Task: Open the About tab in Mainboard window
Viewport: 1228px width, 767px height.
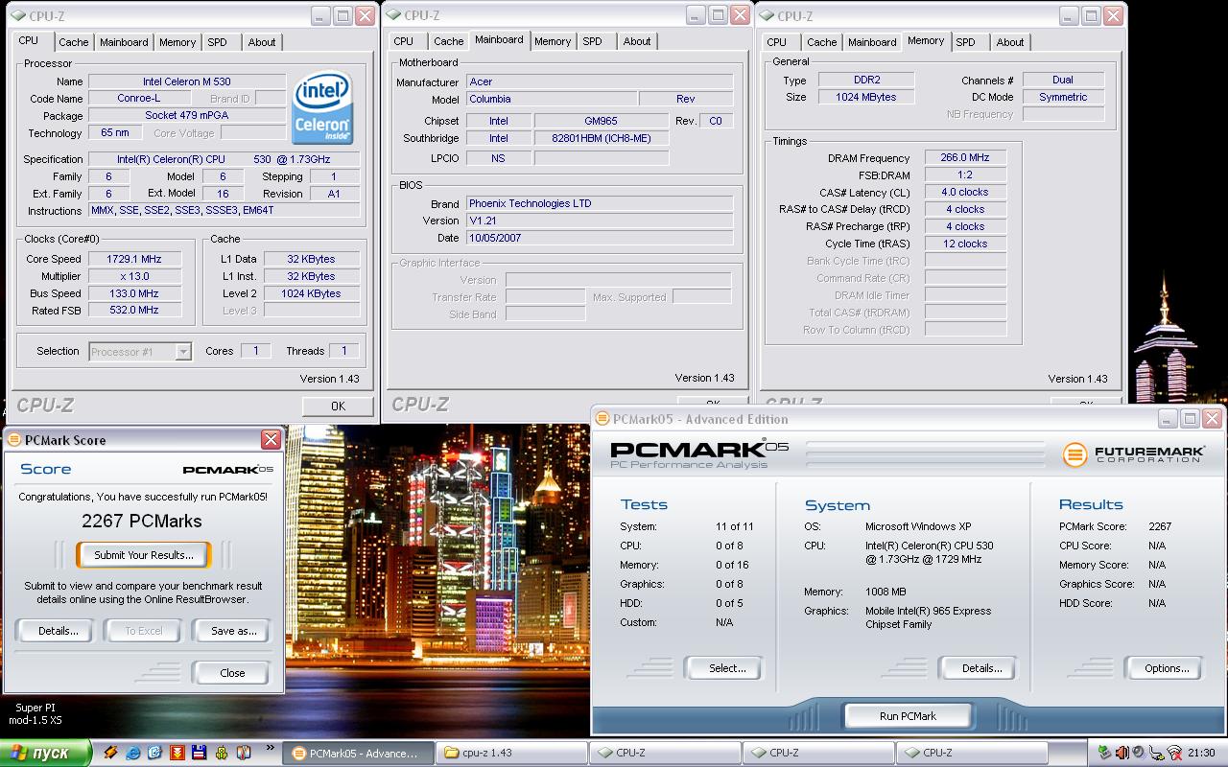Action: click(x=637, y=41)
